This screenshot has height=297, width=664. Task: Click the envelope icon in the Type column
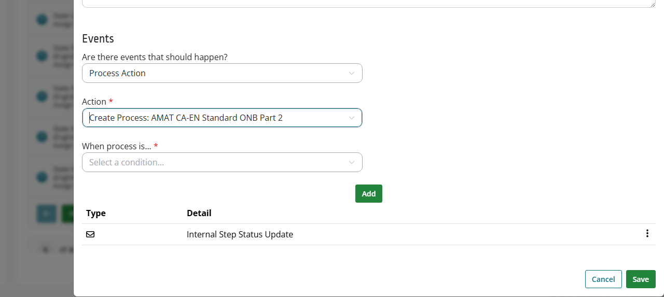[90, 234]
